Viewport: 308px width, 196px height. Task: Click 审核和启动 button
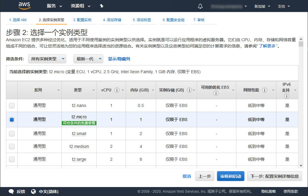pos(231,176)
